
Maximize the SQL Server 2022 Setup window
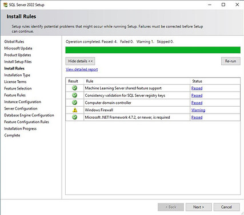pyautogui.click(x=223, y=5)
